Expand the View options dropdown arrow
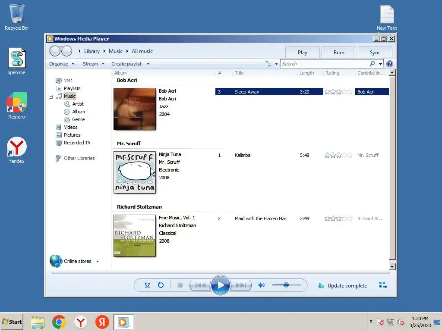The height and width of the screenshot is (331, 442). pyautogui.click(x=276, y=64)
